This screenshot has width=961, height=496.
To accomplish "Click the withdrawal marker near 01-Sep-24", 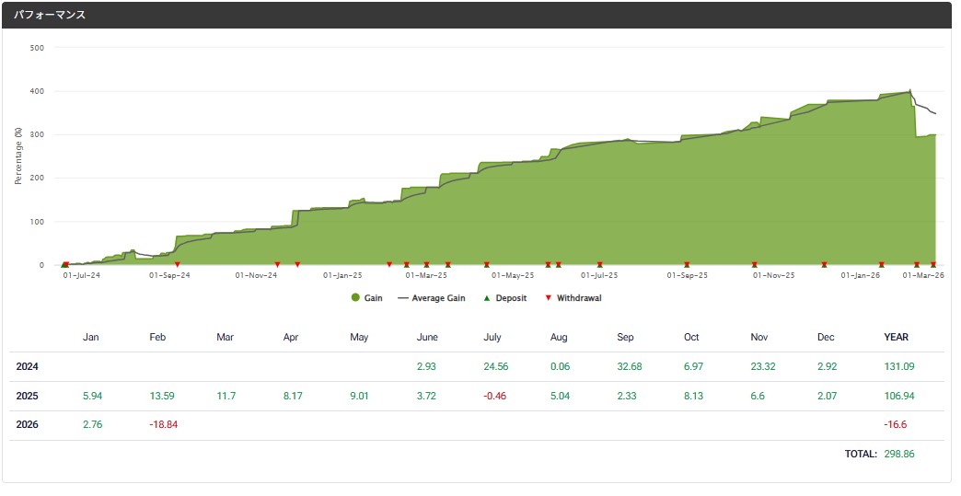I will pyautogui.click(x=178, y=264).
